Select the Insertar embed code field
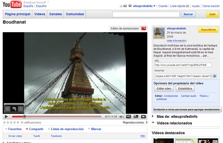 [183, 76]
